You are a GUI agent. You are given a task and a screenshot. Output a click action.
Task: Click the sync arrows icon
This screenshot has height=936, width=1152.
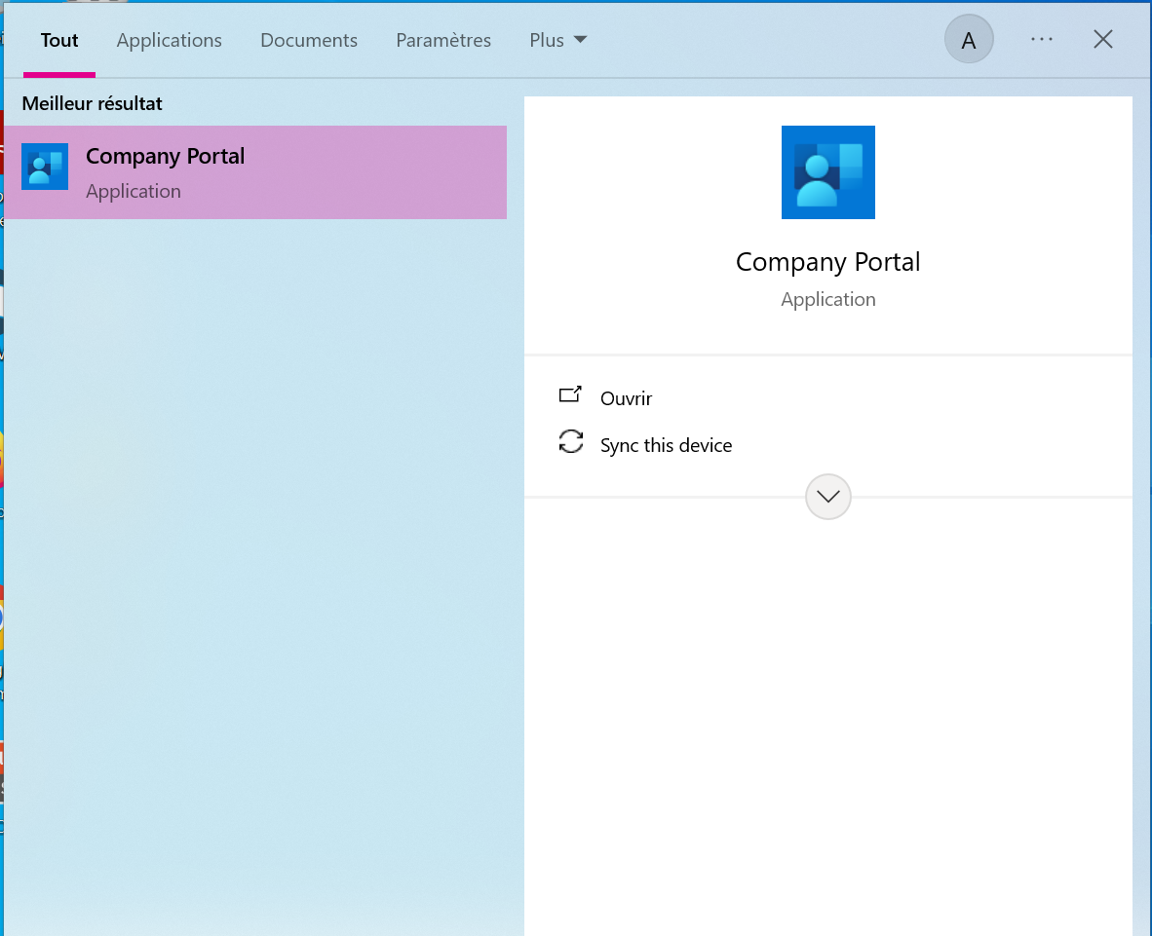coord(570,442)
